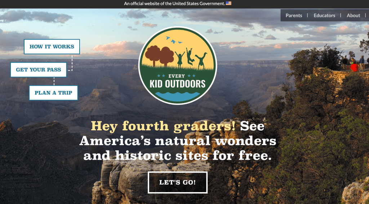Select the How It Works button

coord(52,46)
